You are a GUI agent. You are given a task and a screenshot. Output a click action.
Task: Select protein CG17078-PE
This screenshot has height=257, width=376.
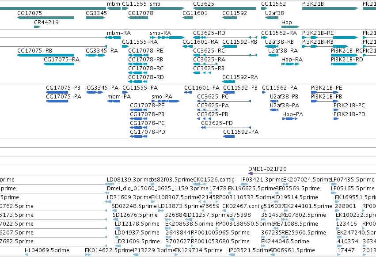147,106
